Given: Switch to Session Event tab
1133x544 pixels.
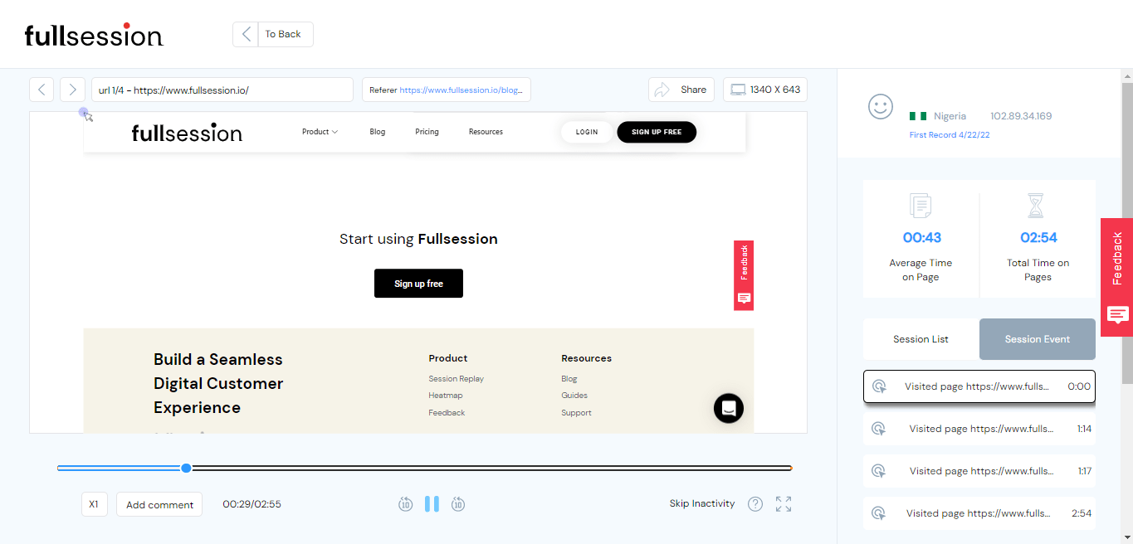Looking at the screenshot, I should coord(1038,339).
